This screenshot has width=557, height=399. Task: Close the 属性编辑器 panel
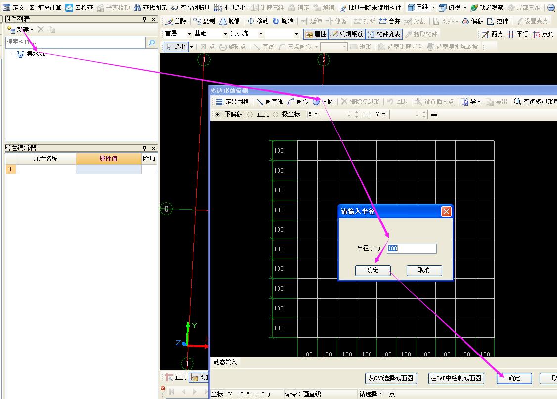[153, 148]
